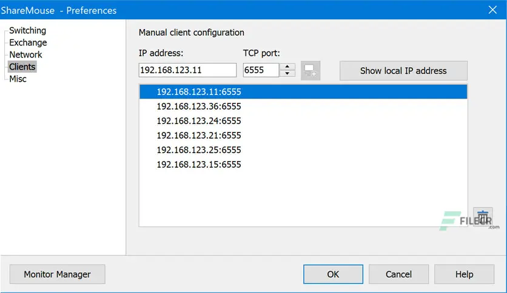Open the Monitor Manager
507x293 pixels.
pos(57,274)
